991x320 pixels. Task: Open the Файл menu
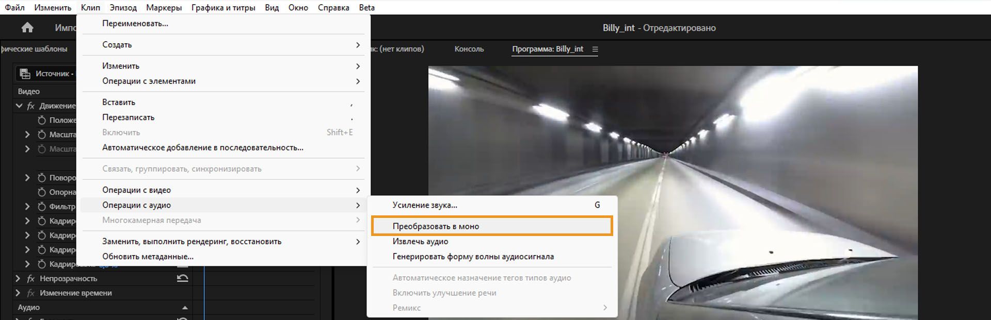click(14, 7)
